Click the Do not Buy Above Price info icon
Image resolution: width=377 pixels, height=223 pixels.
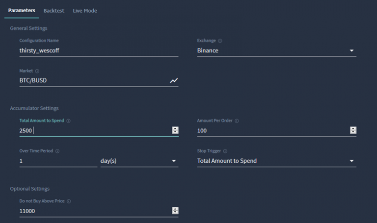click(69, 201)
